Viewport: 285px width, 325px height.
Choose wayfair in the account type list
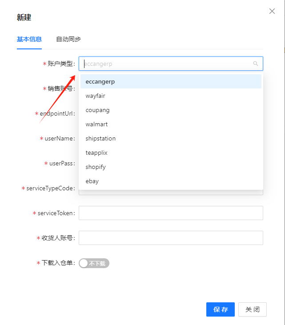[x=171, y=96]
